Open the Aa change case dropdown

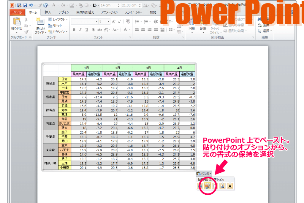[x=115, y=30]
